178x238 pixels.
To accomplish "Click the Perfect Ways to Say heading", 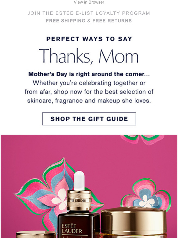I will (x=89, y=39).
